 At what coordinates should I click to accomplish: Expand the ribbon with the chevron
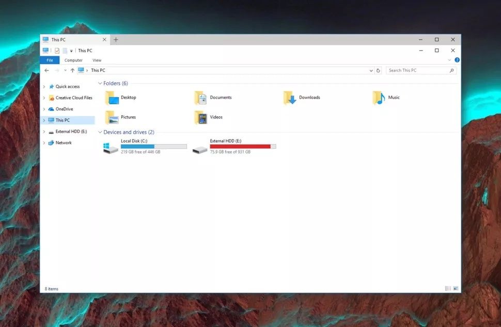(449, 60)
